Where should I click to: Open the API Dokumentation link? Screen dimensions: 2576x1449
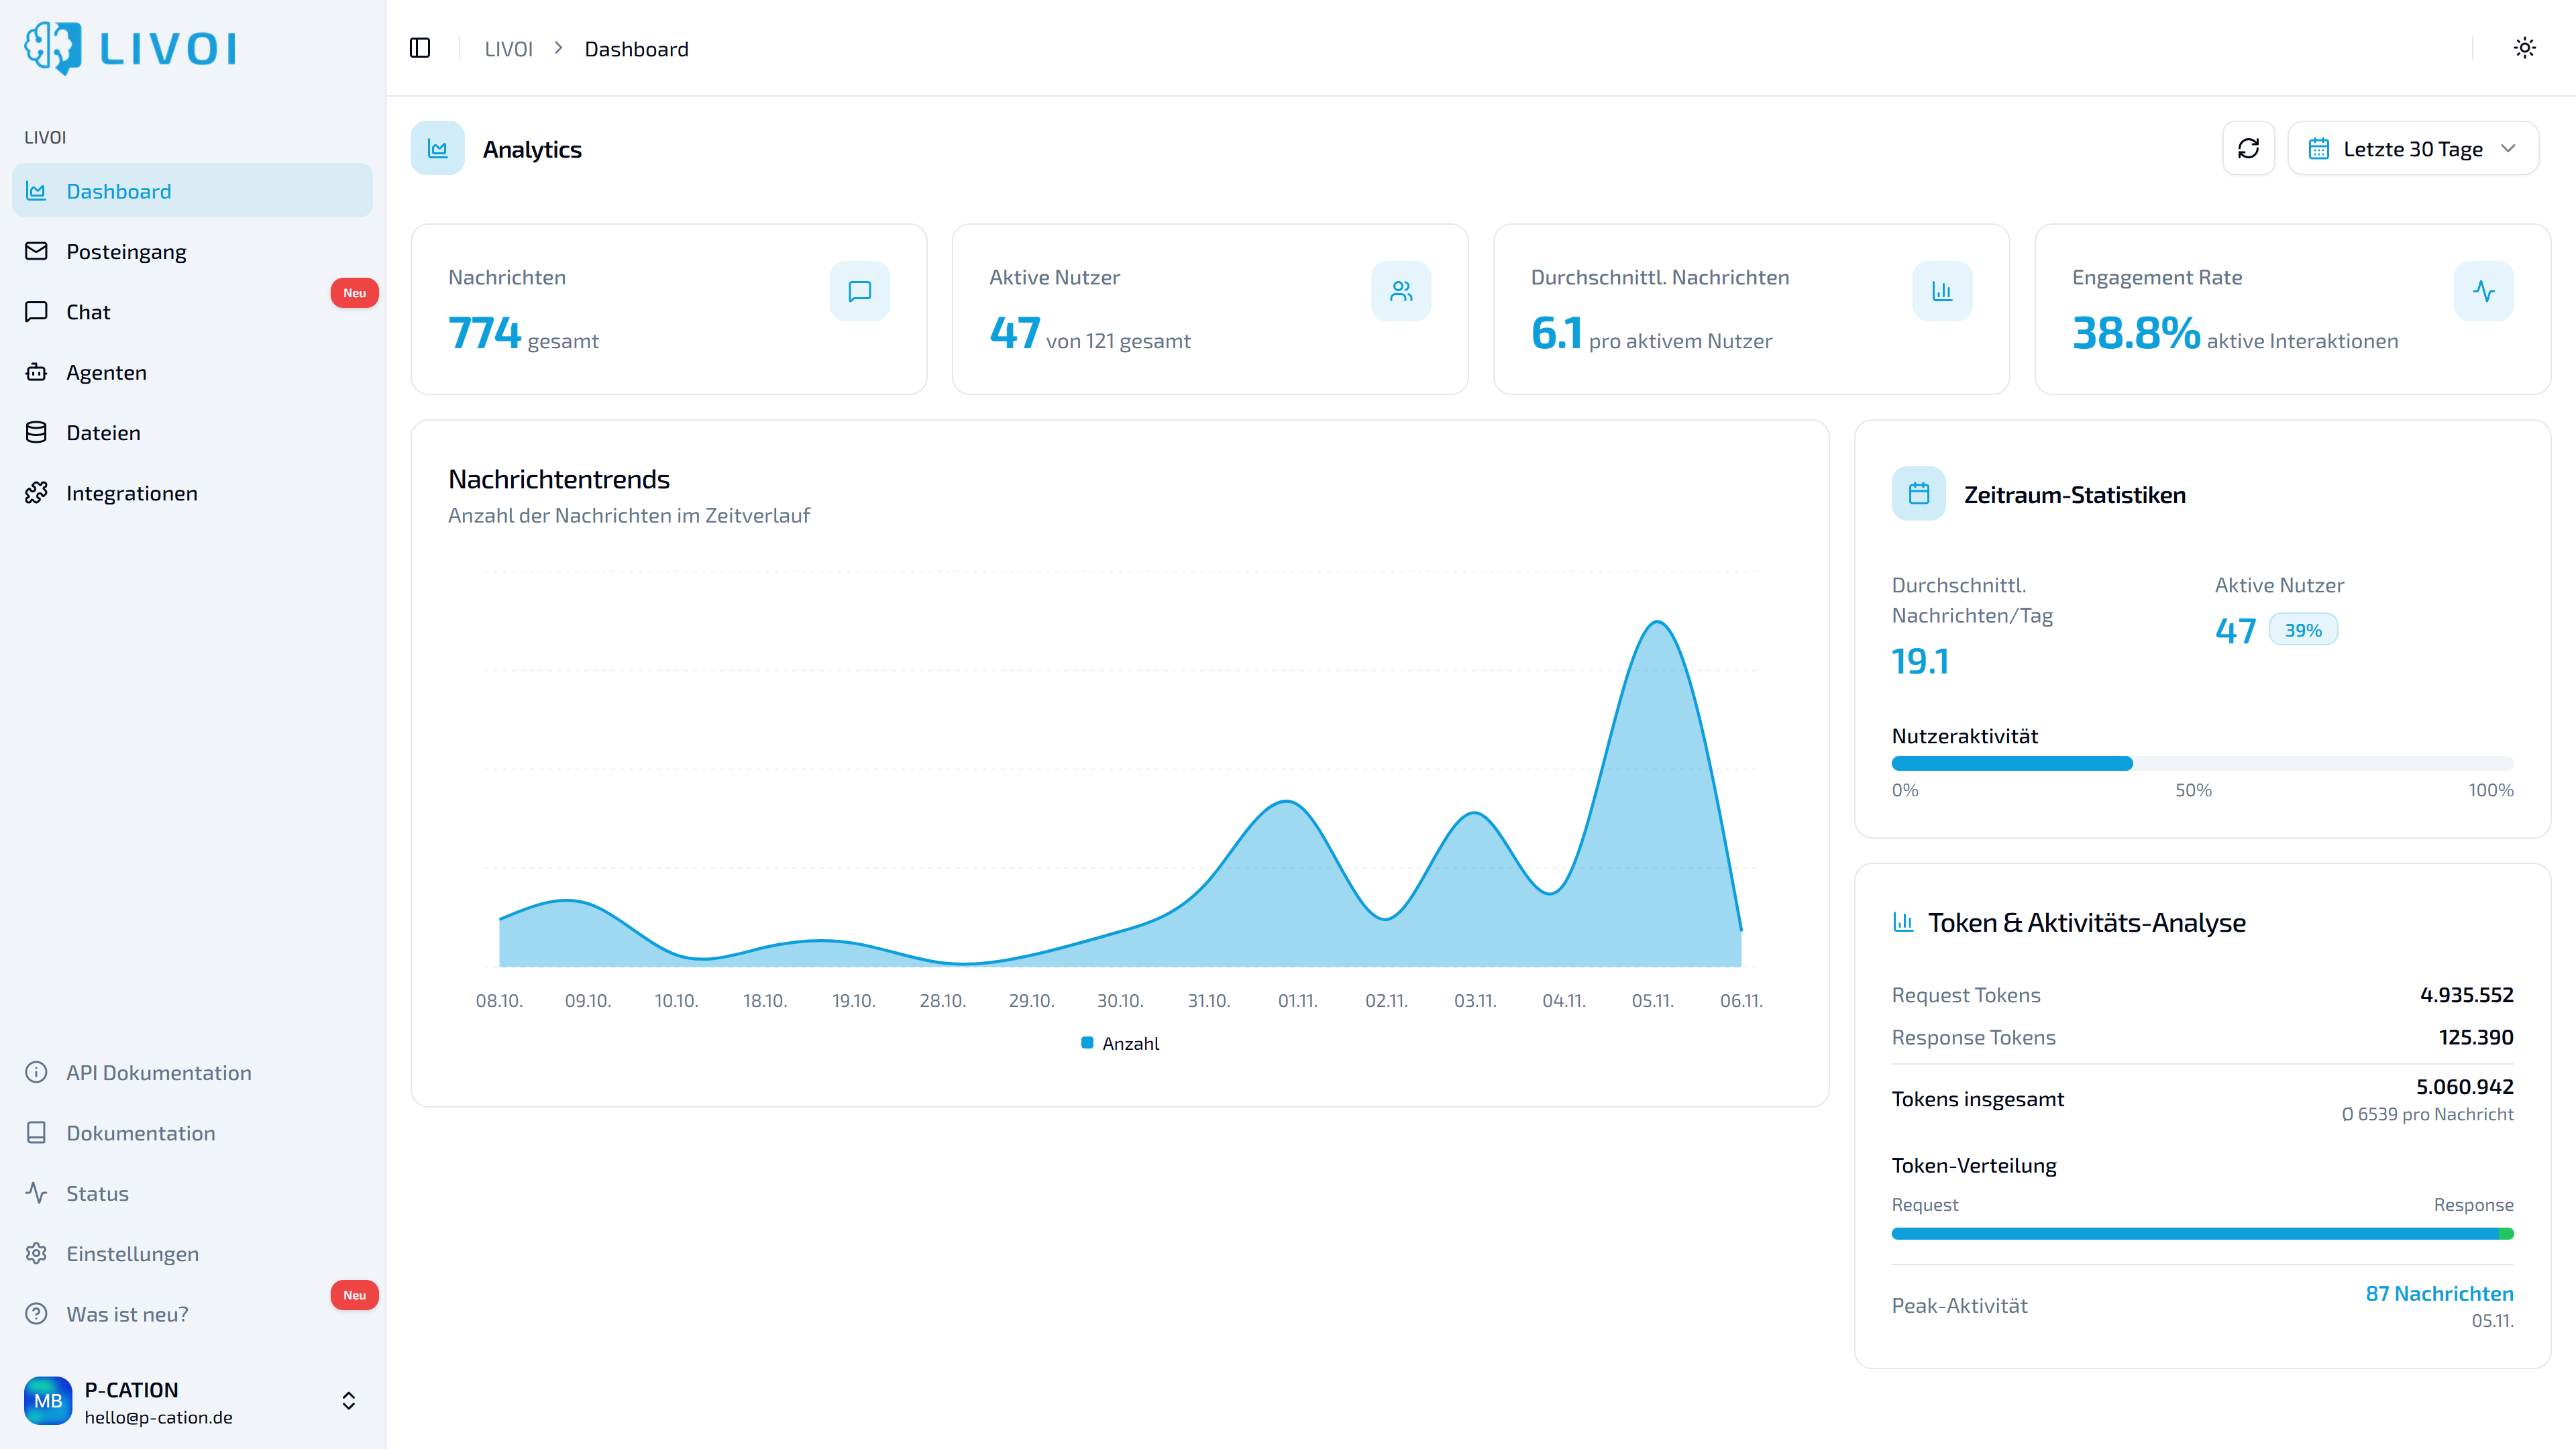(x=159, y=1072)
